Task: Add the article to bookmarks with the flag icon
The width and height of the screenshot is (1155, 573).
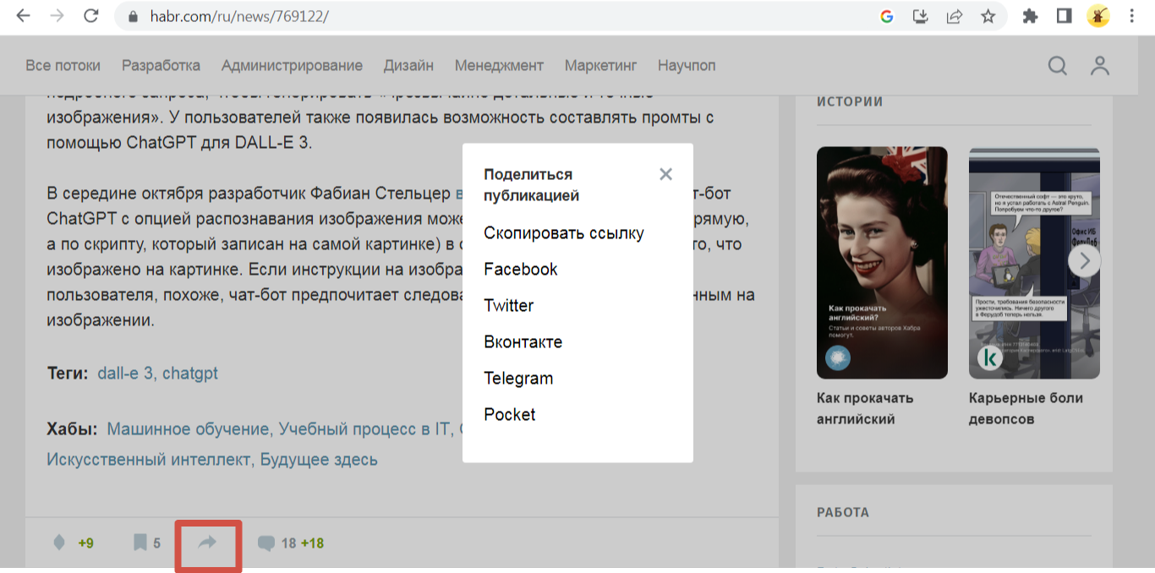Action: pyautogui.click(x=140, y=543)
